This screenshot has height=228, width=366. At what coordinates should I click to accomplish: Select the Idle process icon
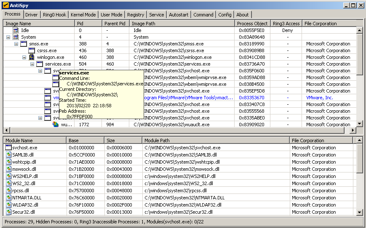click(16, 30)
